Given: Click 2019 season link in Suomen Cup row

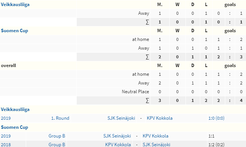Looking at the screenshot, I should (x=6, y=136).
